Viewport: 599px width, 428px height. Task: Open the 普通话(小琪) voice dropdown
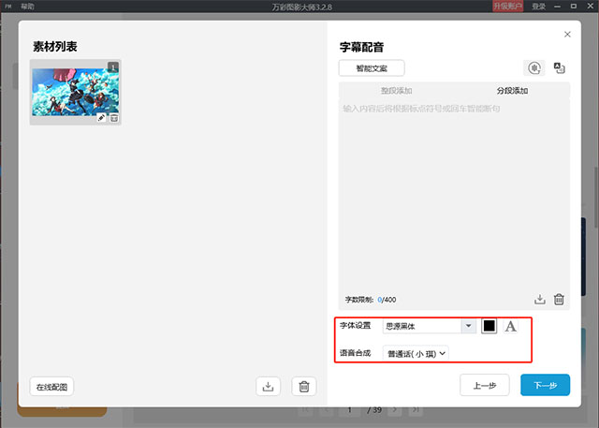coord(416,353)
